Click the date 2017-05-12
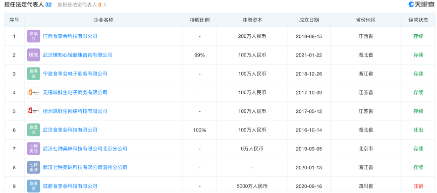The width and height of the screenshot is (437, 193). 309,111
